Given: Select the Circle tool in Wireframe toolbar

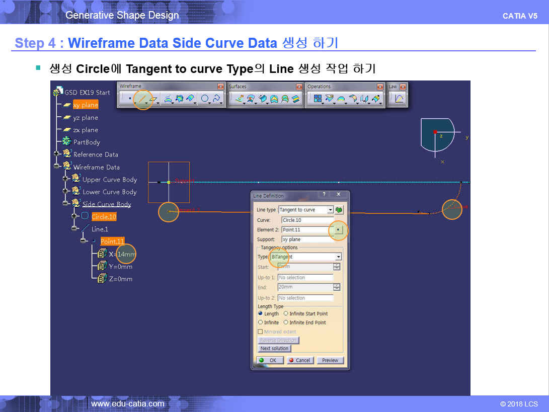Looking at the screenshot, I should [205, 100].
